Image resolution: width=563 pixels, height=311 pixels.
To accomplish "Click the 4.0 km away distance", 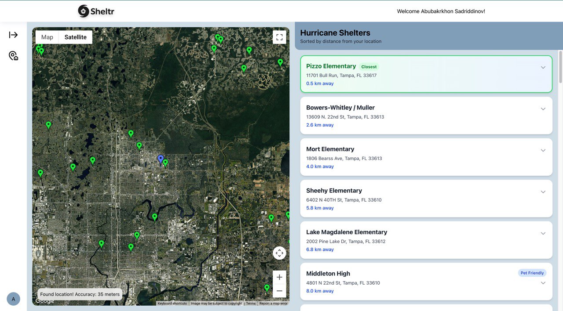I will 320,166.
